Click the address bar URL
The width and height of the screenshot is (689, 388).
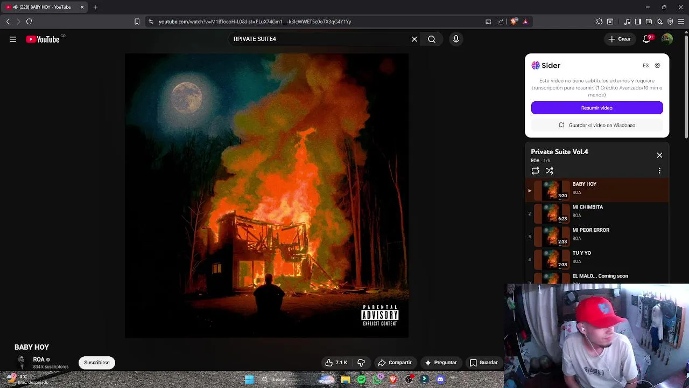[x=255, y=22]
